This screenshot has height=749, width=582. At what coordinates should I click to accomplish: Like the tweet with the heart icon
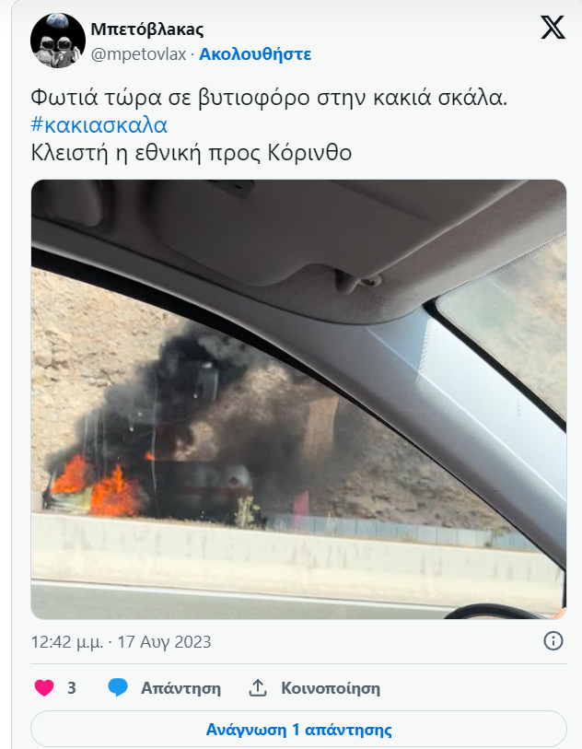pyautogui.click(x=44, y=688)
